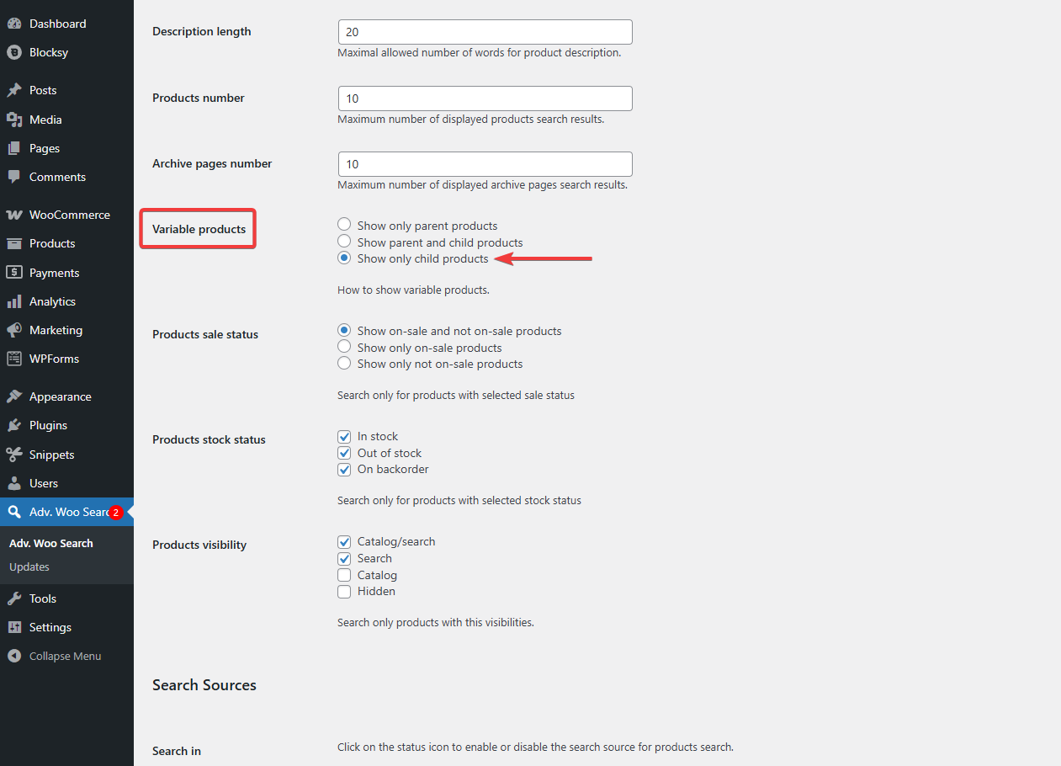Open the Blocksy theme icon
This screenshot has width=1061, height=766.
click(14, 52)
